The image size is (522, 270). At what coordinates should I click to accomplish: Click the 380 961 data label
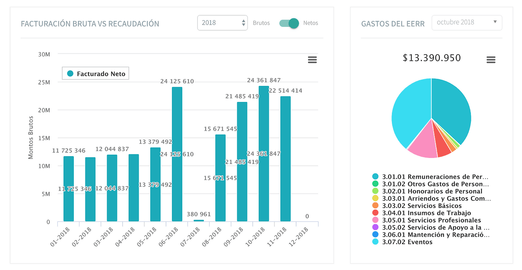(x=199, y=214)
